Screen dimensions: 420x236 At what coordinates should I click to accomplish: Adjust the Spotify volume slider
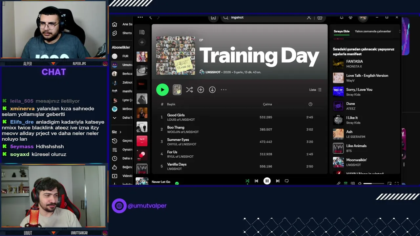(x=373, y=184)
